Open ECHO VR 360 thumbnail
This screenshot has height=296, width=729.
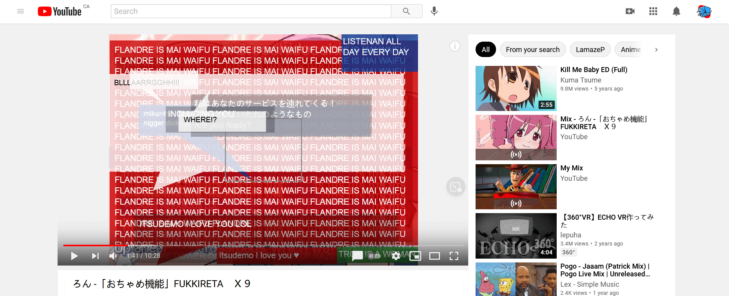coord(516,236)
